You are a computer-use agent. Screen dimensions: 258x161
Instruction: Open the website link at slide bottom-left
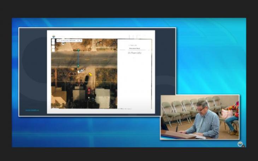pos(32,110)
